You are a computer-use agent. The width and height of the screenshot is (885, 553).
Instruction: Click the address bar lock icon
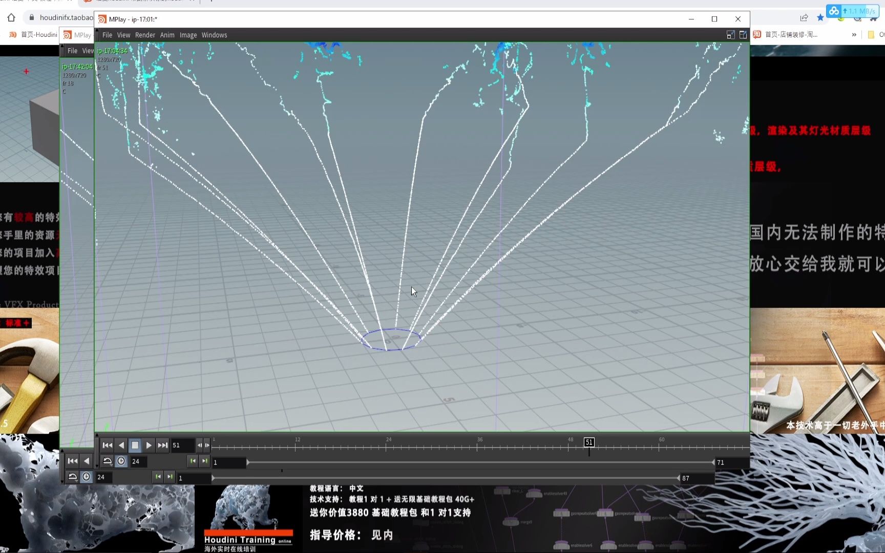[x=31, y=17]
